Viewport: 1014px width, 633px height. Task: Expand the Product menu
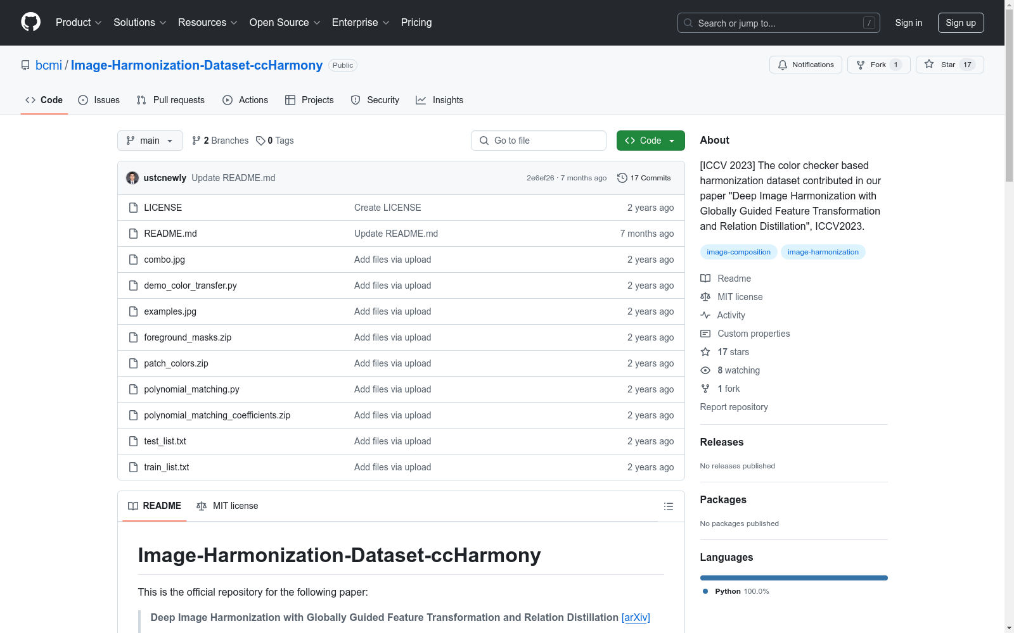79,22
